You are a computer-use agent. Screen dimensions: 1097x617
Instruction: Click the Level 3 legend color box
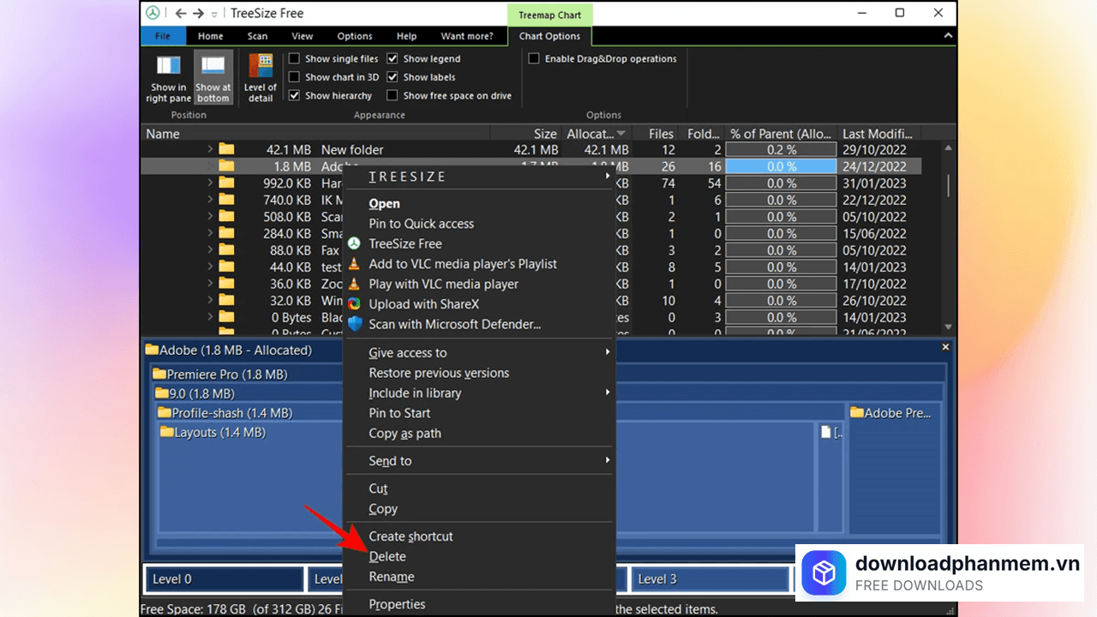[x=710, y=579]
